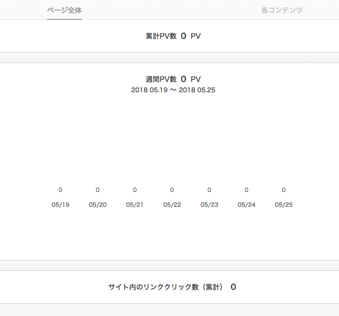The width and height of the screenshot is (339, 316).
Task: Click the 0 value above 05/23
Action: [x=209, y=190]
